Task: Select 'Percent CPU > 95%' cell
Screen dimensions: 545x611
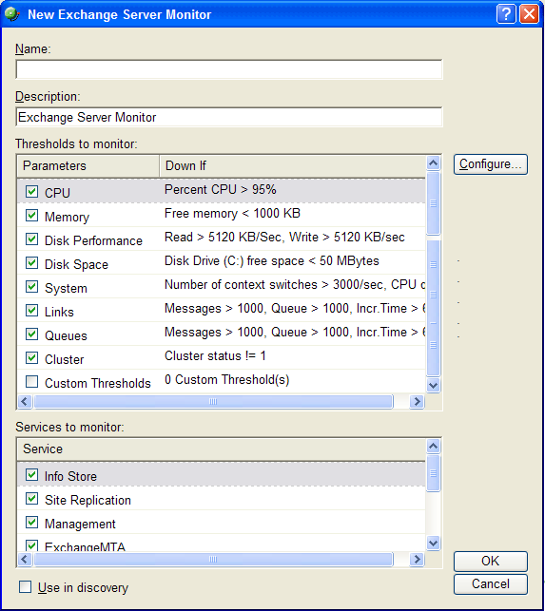Action: (221, 190)
